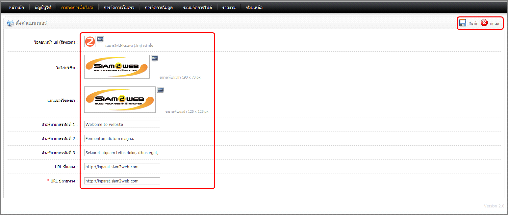This screenshot has width=508, height=215.
Task: Open the การจัดการเว็บเพจ menu
Action: pyautogui.click(x=119, y=7)
